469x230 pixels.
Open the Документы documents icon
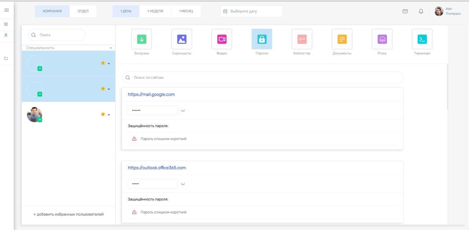342,39
